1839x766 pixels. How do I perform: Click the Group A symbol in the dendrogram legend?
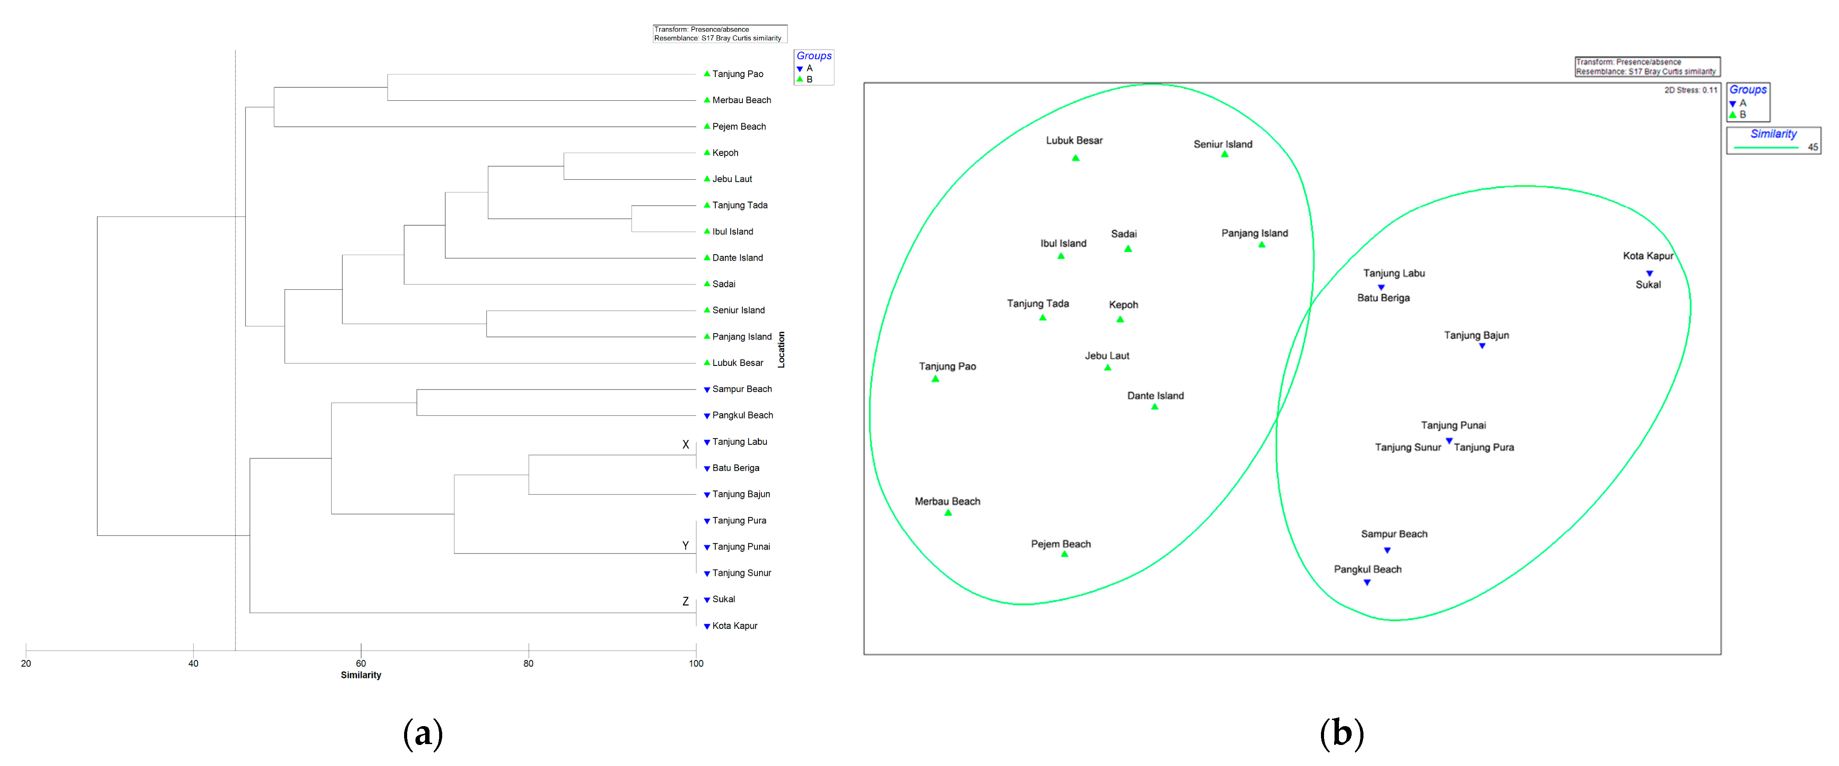point(799,69)
